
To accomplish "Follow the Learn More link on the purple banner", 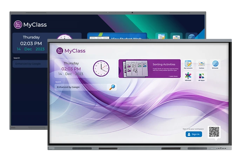I will pos(173,76).
